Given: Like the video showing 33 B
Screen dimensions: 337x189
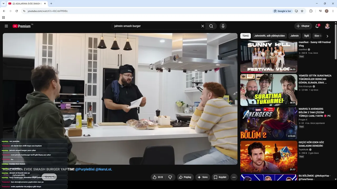Looking at the screenshot, I should pyautogui.click(x=157, y=177).
